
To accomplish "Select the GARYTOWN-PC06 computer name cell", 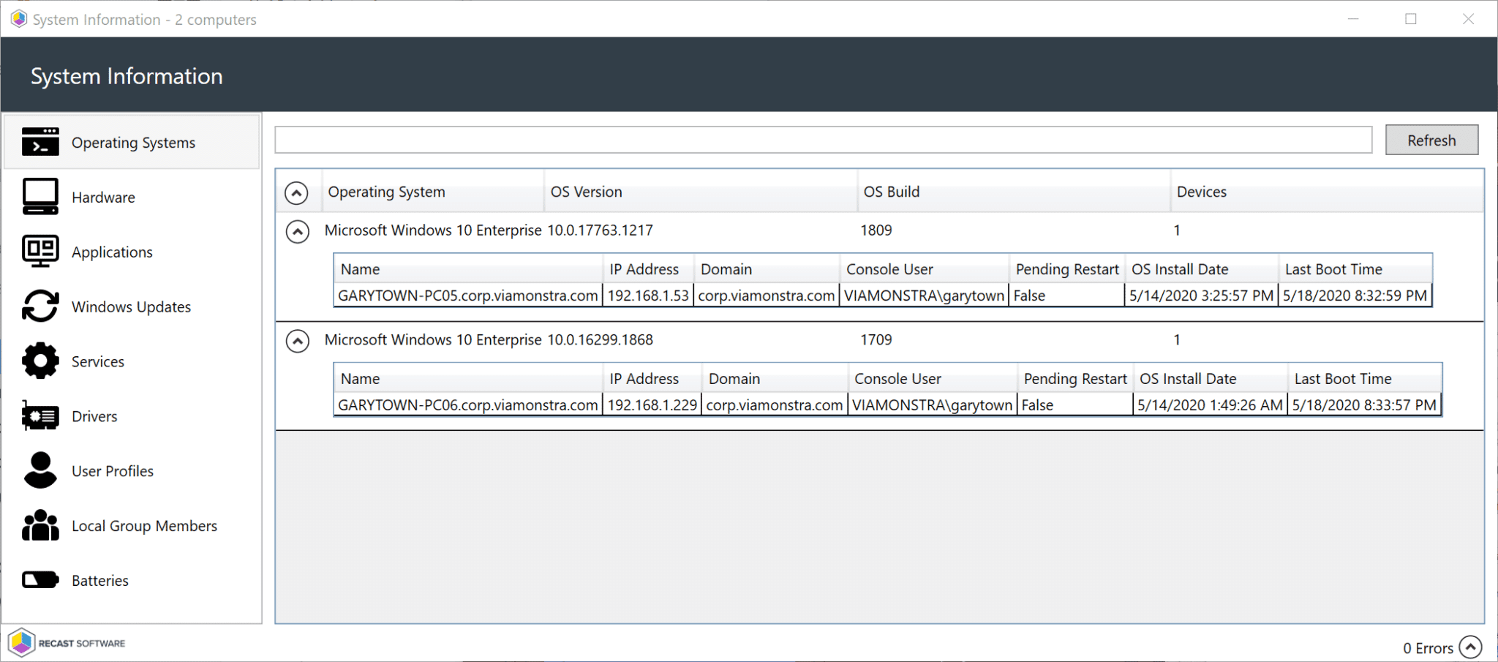I will click(467, 405).
